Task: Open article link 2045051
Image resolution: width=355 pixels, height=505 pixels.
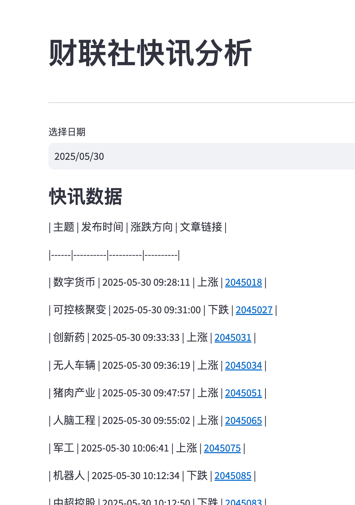Action: point(244,393)
